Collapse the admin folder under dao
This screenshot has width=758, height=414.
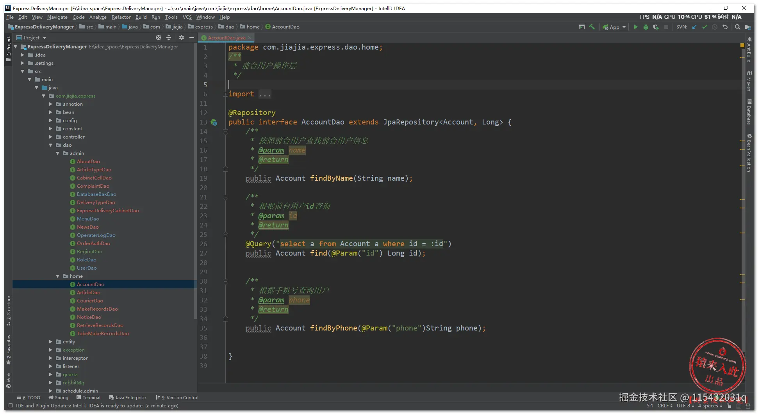pyautogui.click(x=58, y=153)
